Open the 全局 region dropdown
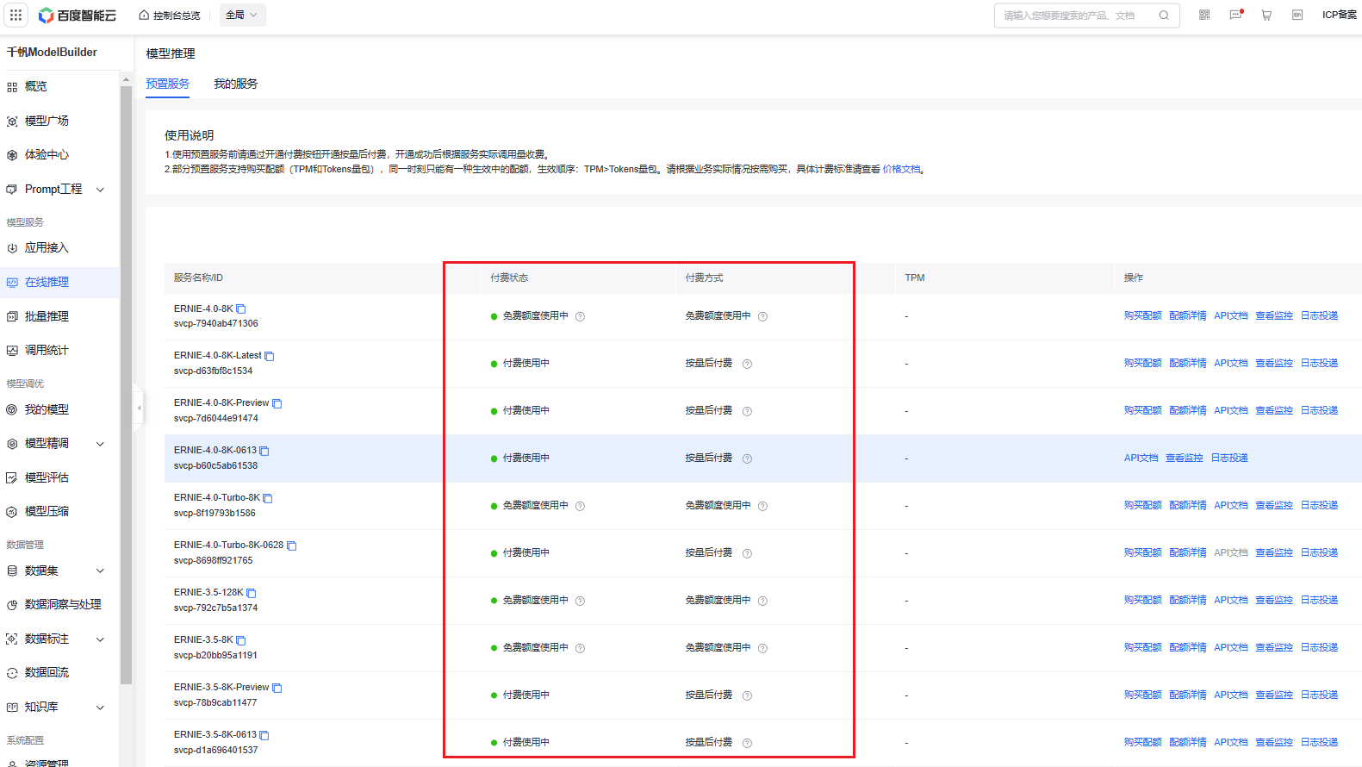Viewport: 1362px width, 767px height. [242, 15]
